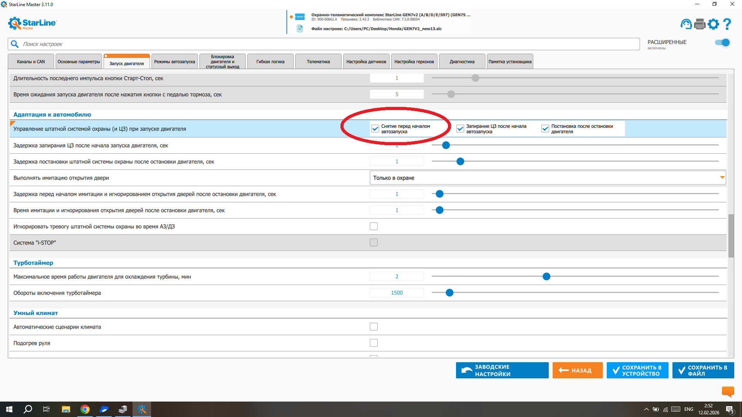
Task: Click the turbo timer RPM slider handle
Action: 449,293
